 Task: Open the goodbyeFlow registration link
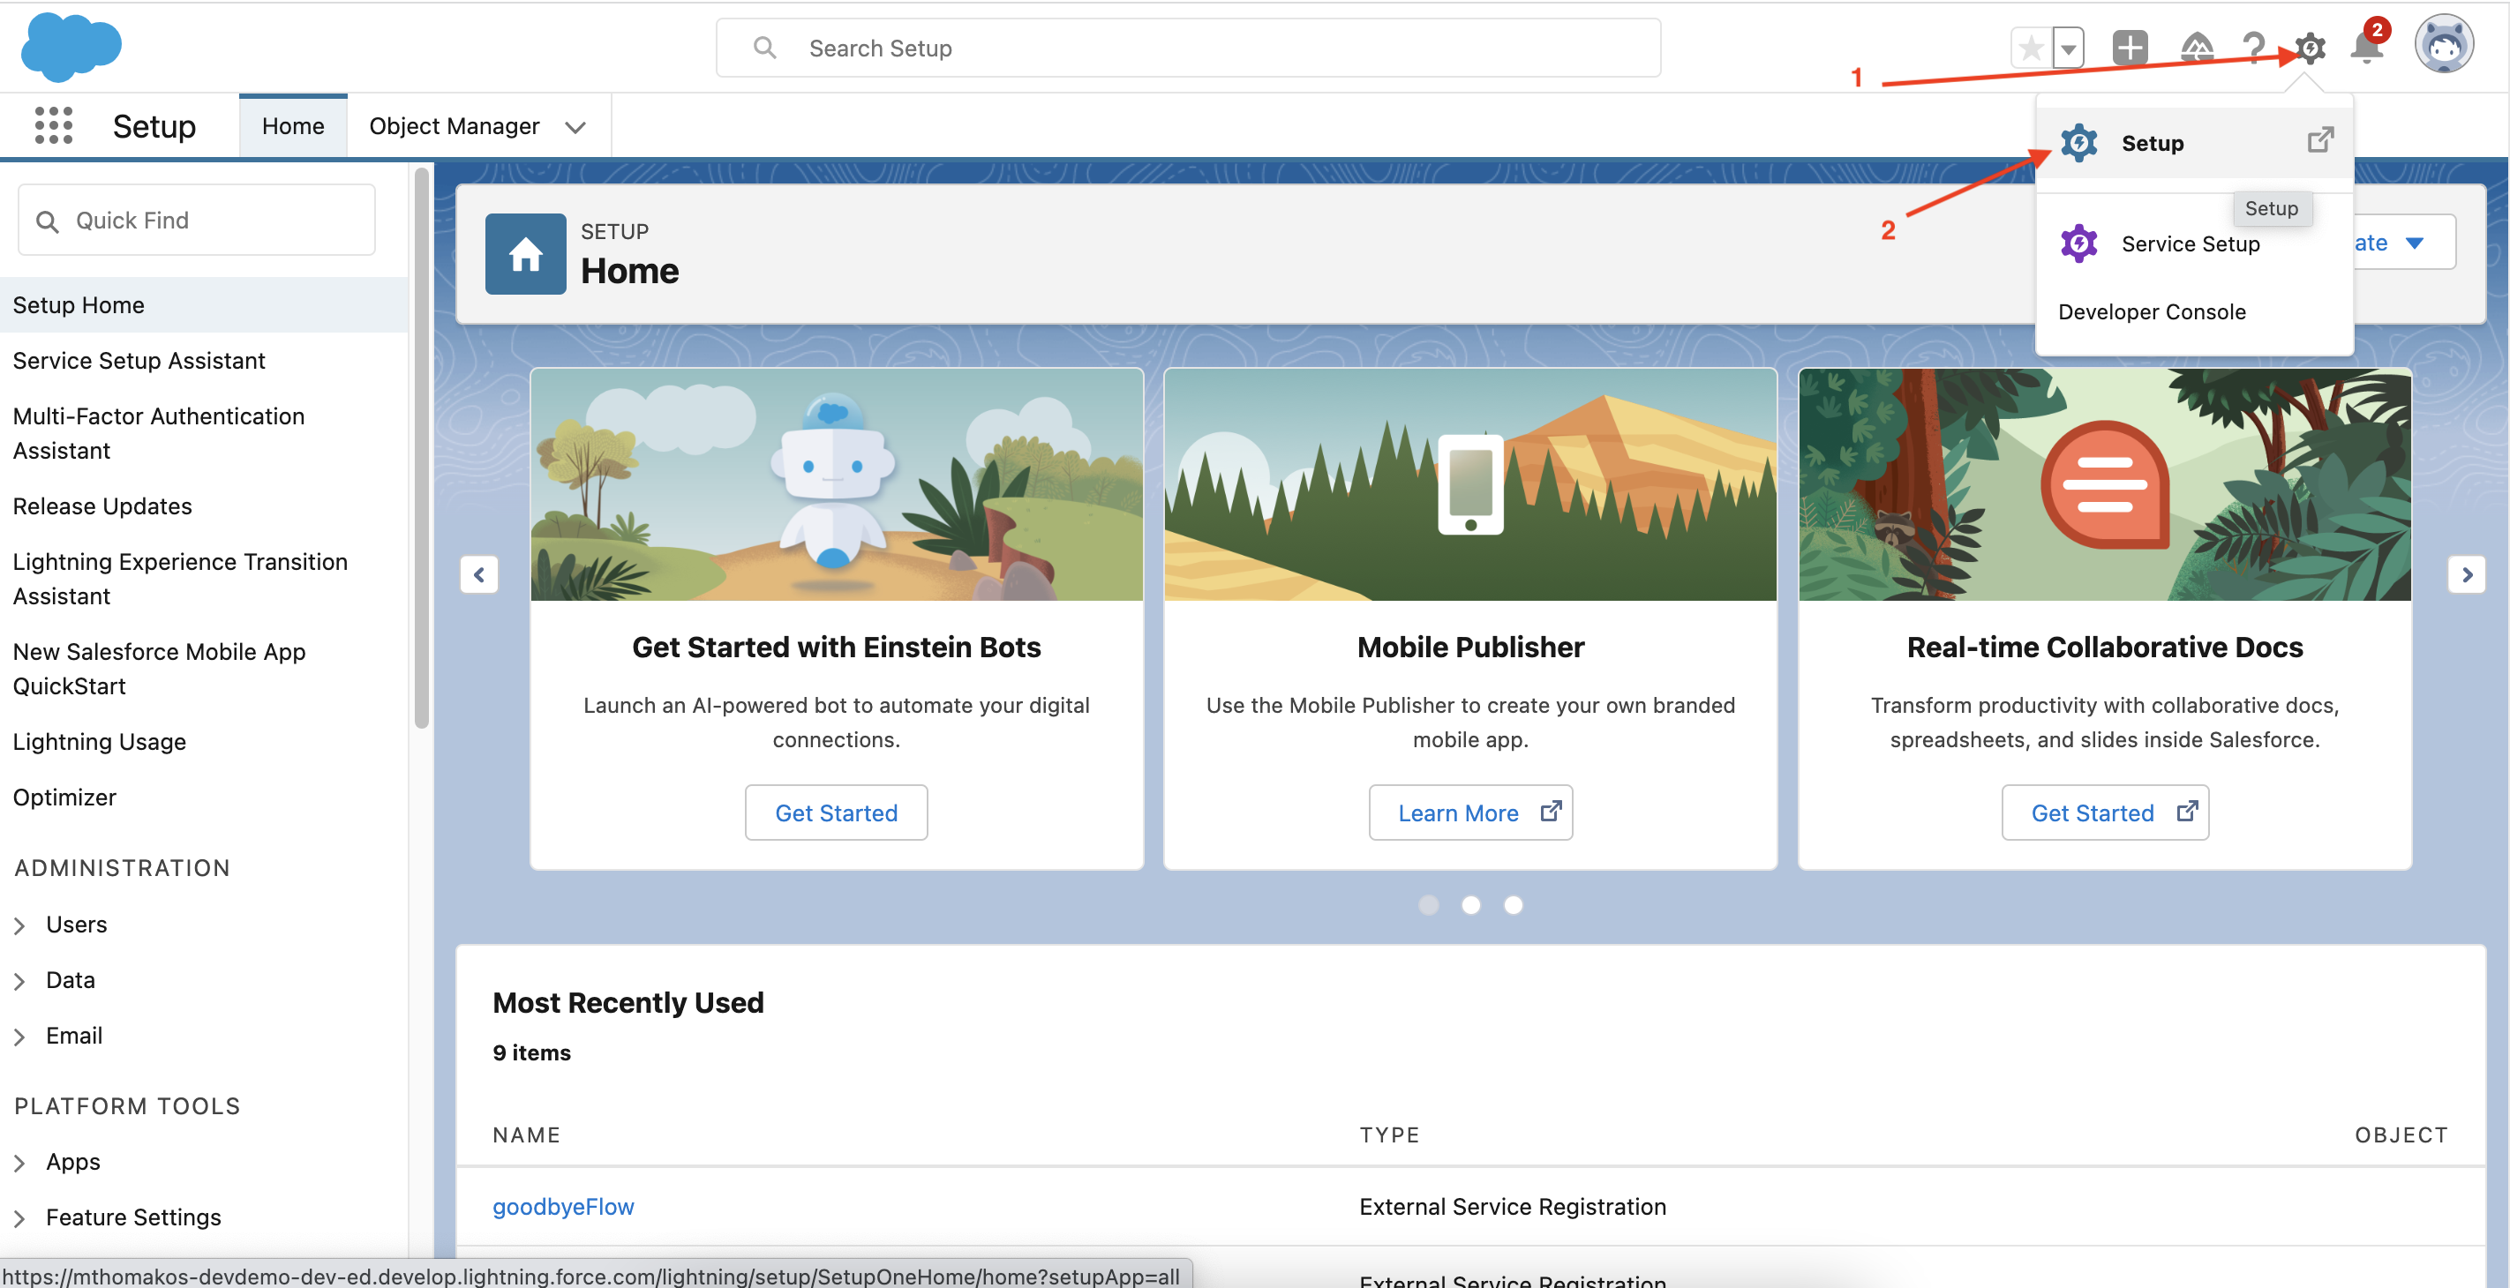click(x=562, y=1206)
